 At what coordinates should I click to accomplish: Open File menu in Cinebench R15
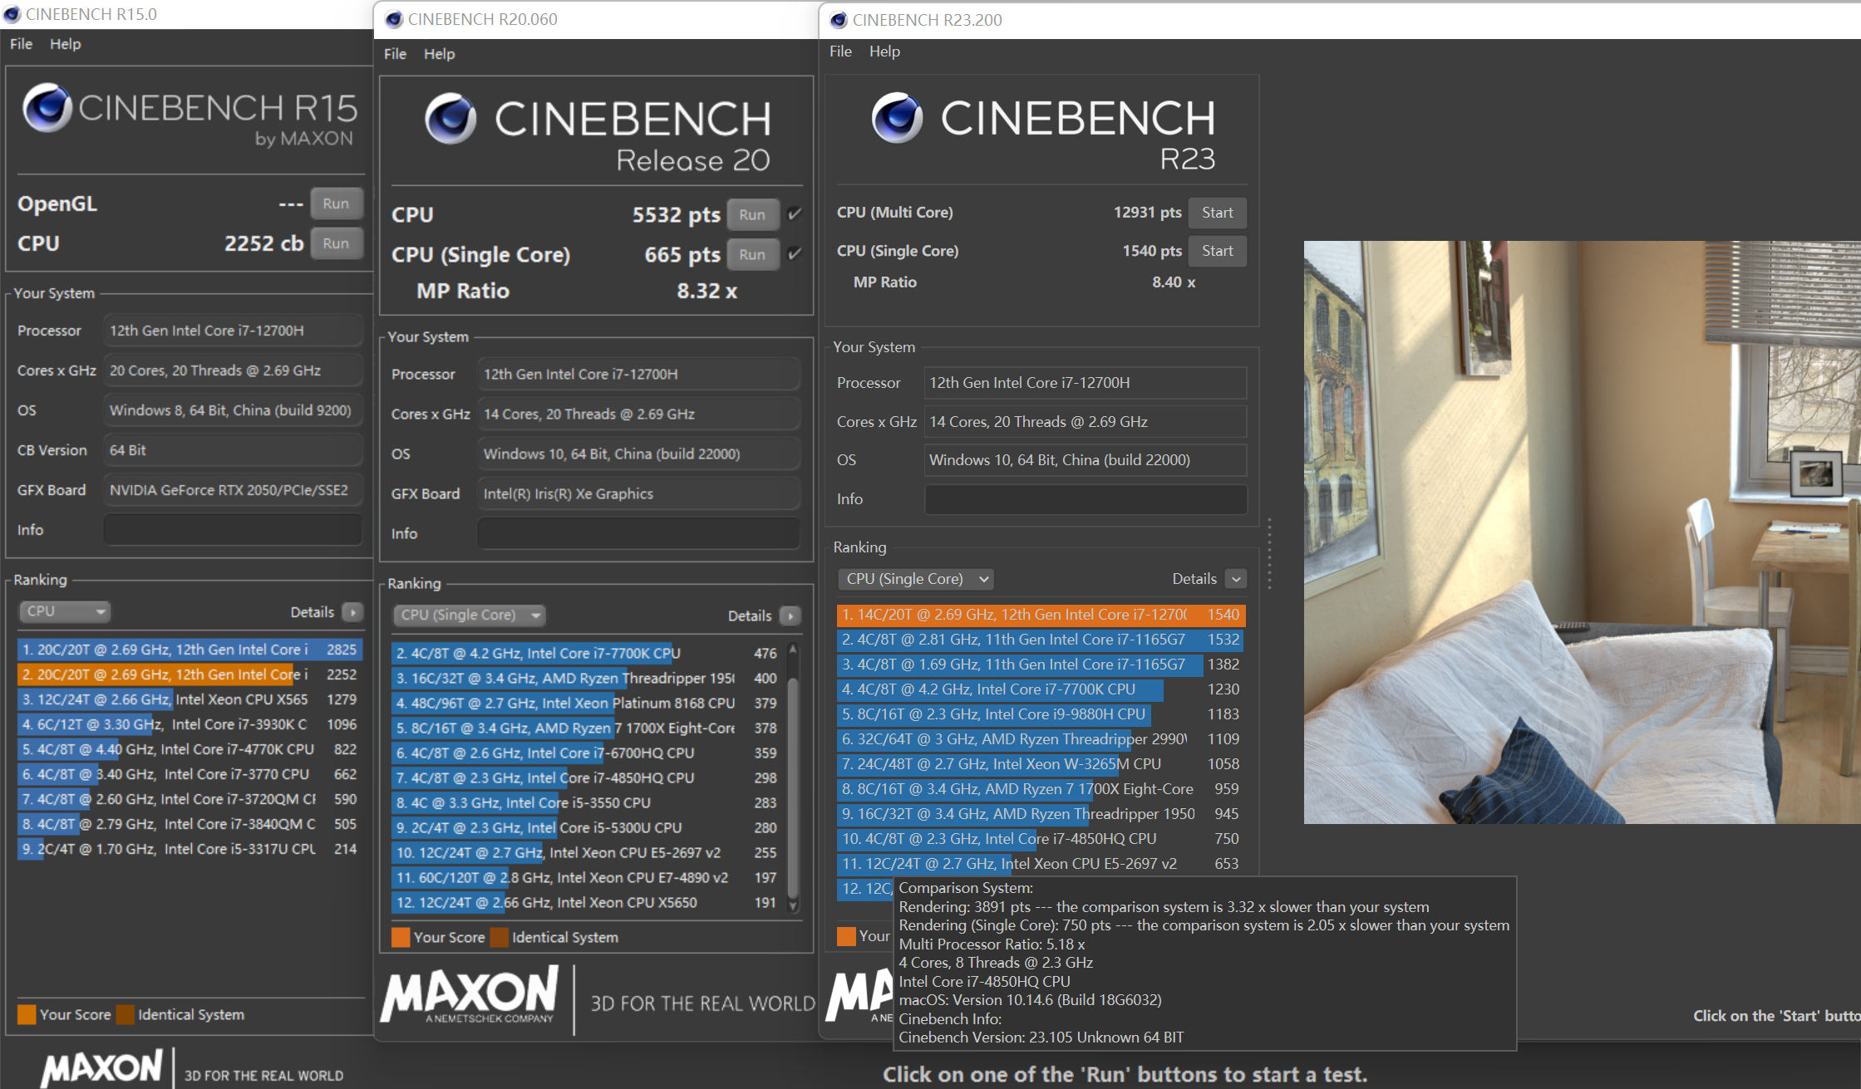tap(21, 44)
